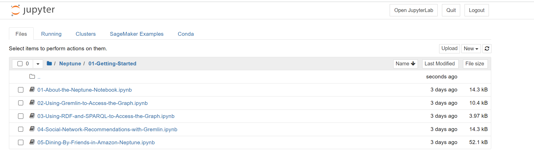Click the root folder icon in breadcrumb
534x167 pixels.
49,64
